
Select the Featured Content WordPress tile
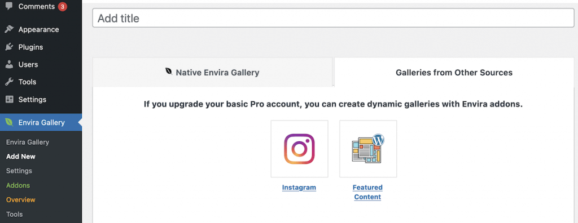[x=368, y=149]
